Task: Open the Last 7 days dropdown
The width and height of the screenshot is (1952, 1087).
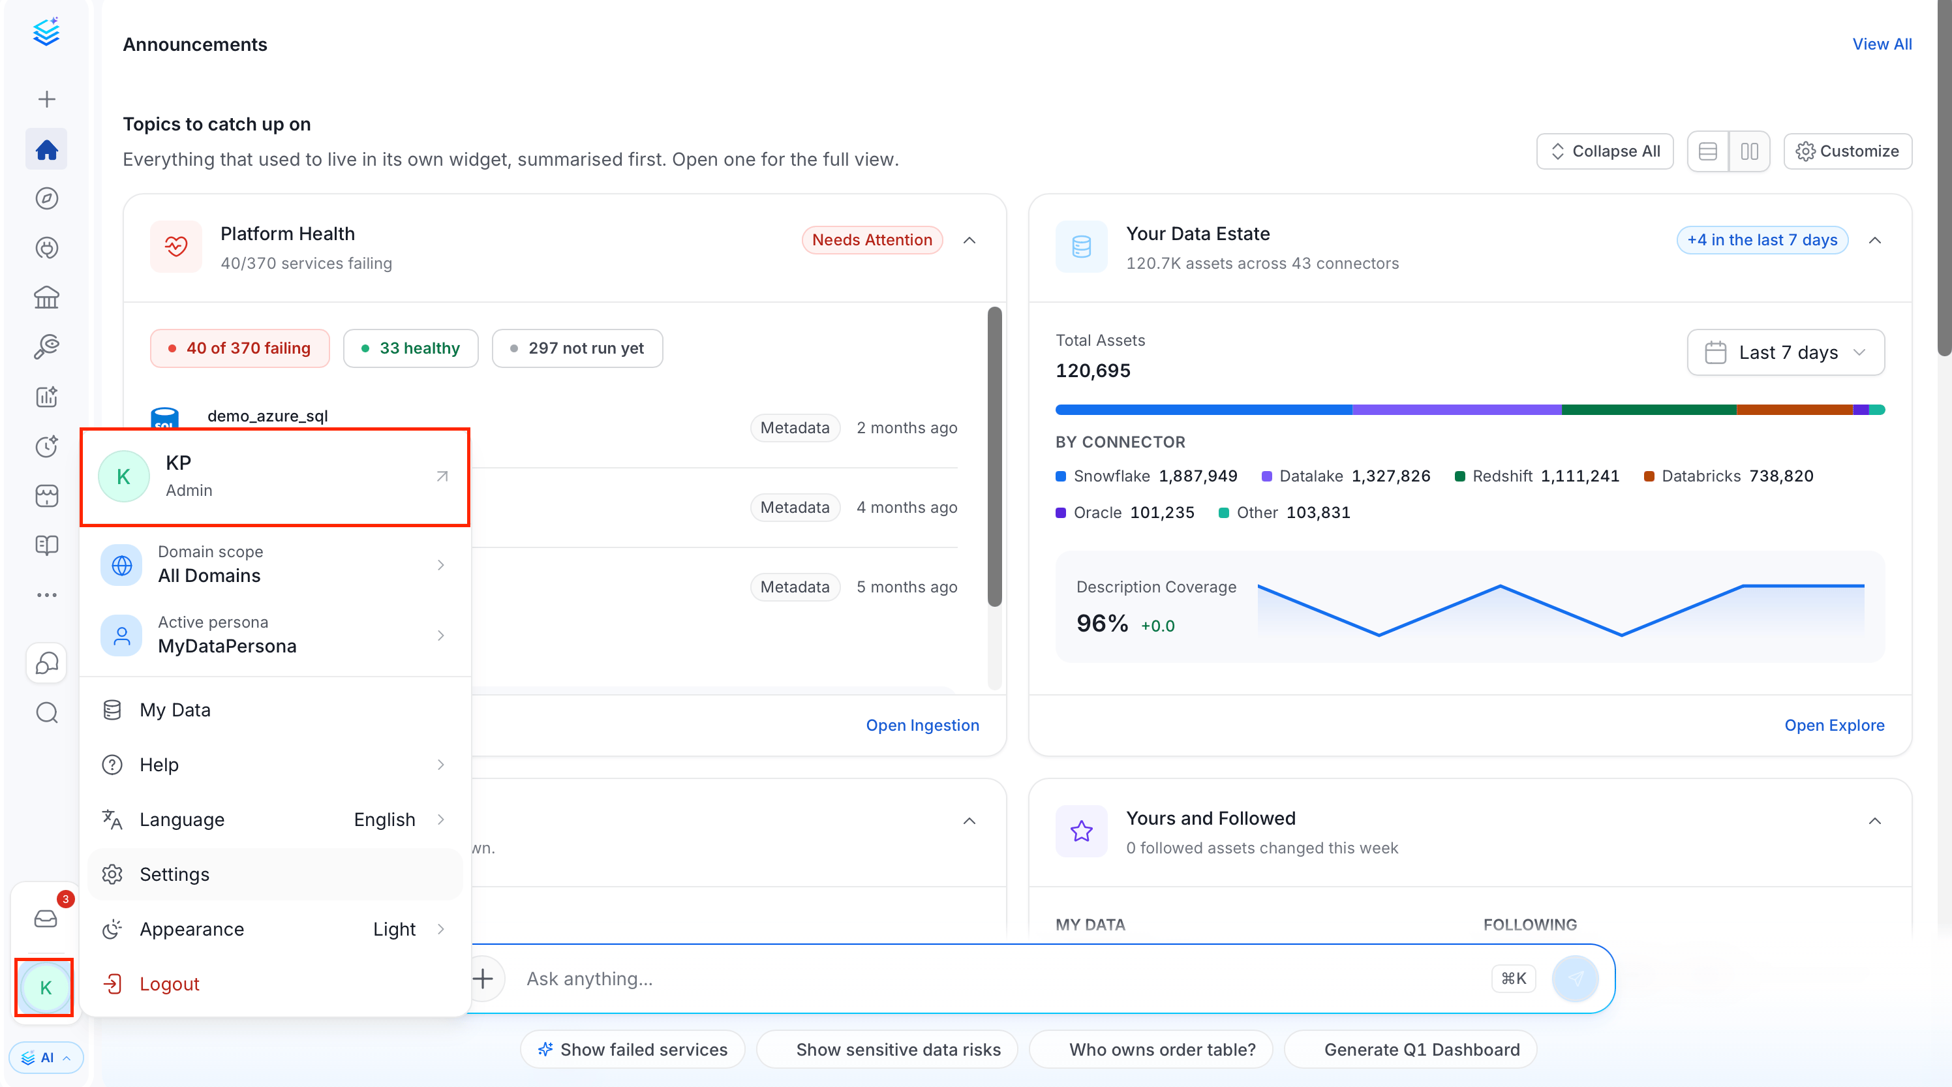Action: click(1785, 352)
